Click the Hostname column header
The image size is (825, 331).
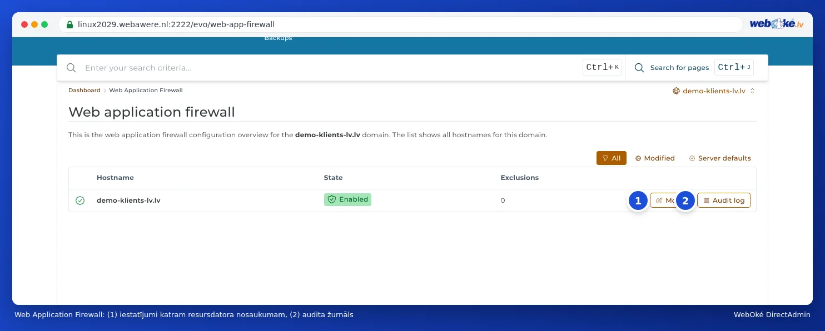[115, 178]
